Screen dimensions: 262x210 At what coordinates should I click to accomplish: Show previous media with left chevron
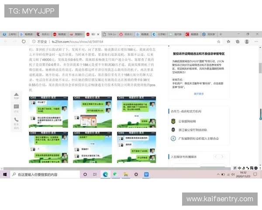pyautogui.click(x=216, y=157)
